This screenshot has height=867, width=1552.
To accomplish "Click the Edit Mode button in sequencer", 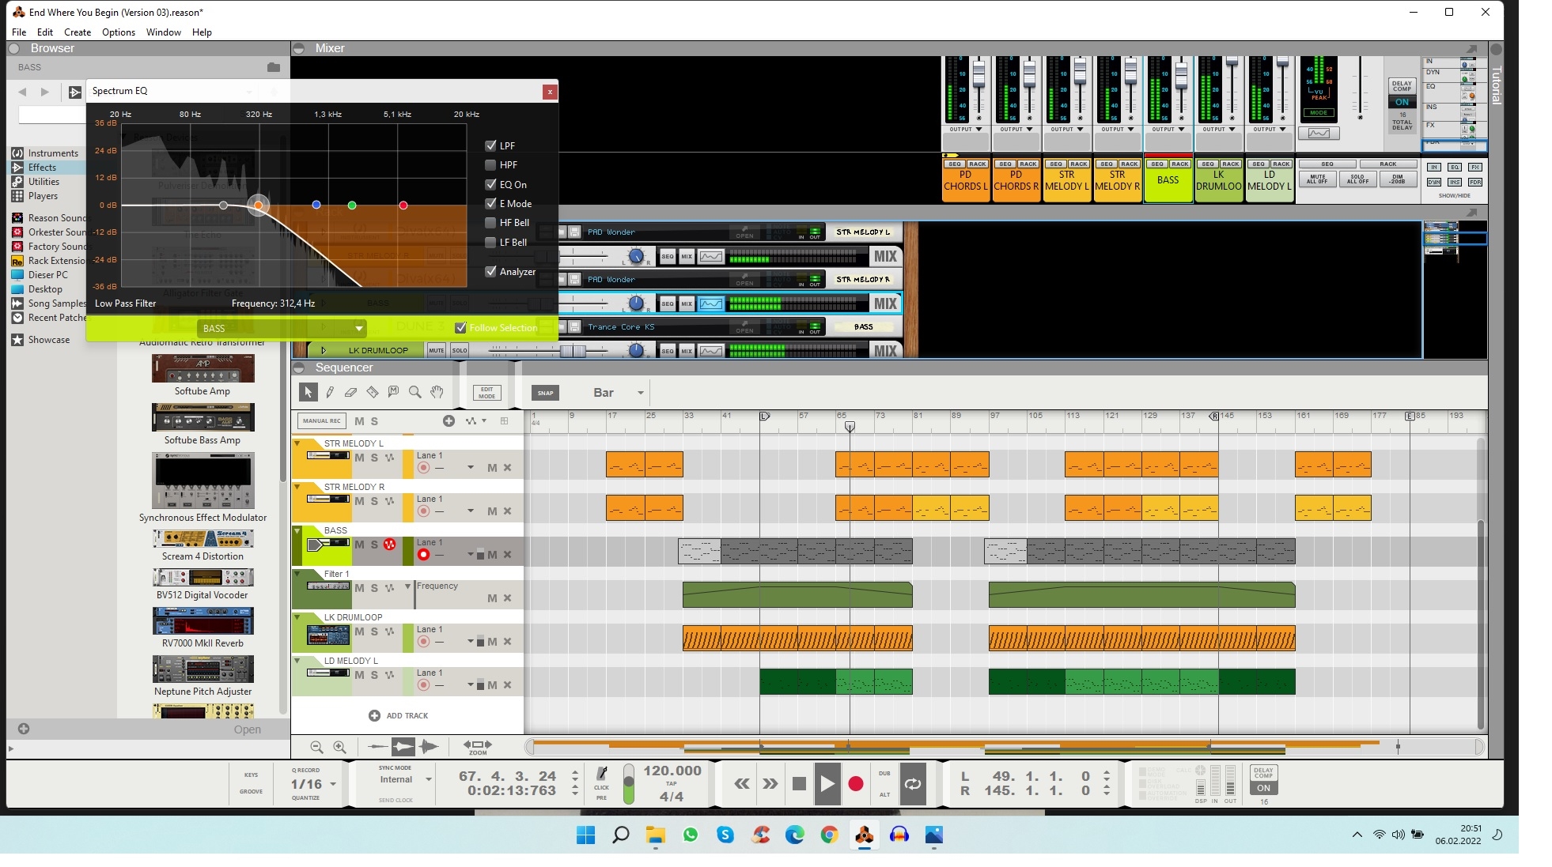I will click(x=486, y=393).
